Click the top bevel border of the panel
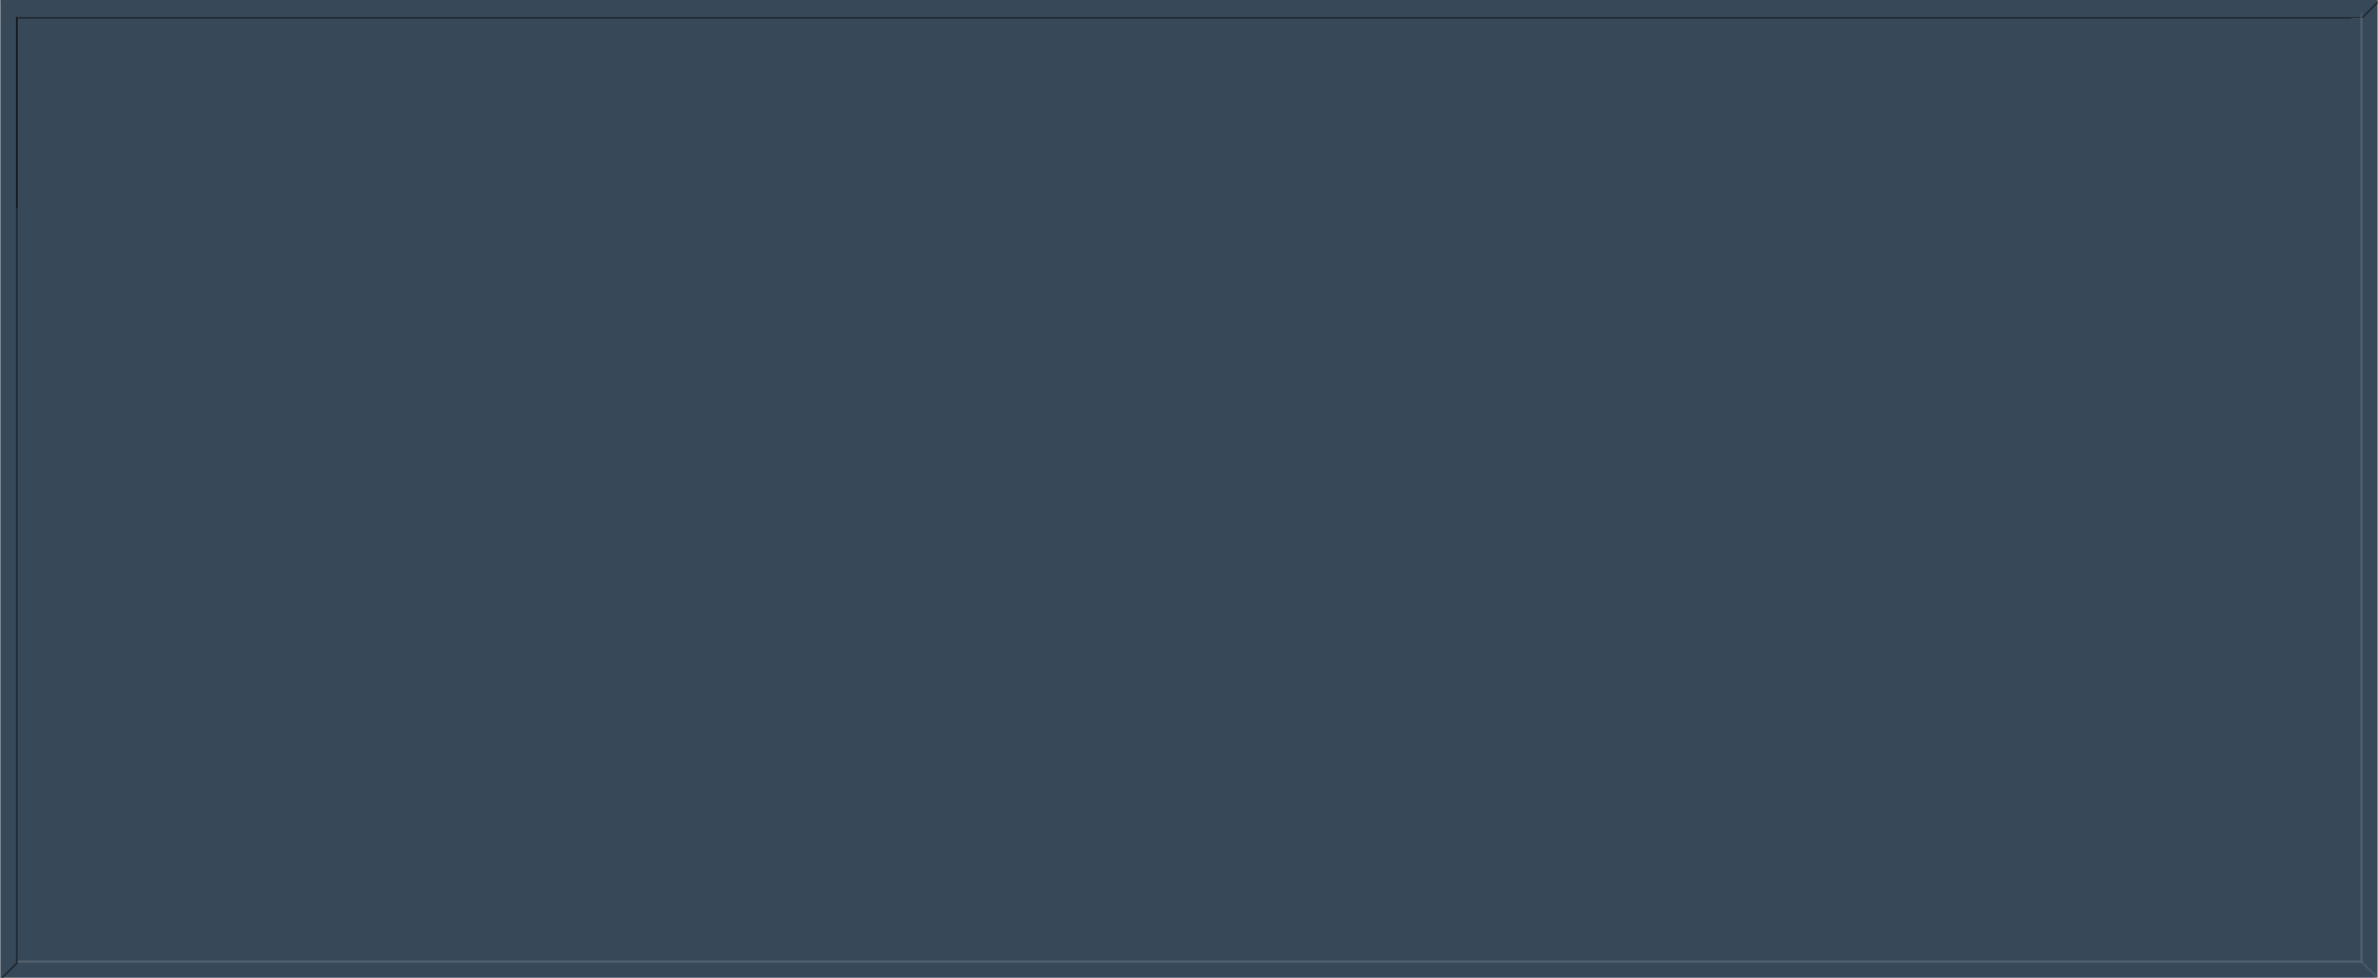The height and width of the screenshot is (978, 2378). (1189, 9)
